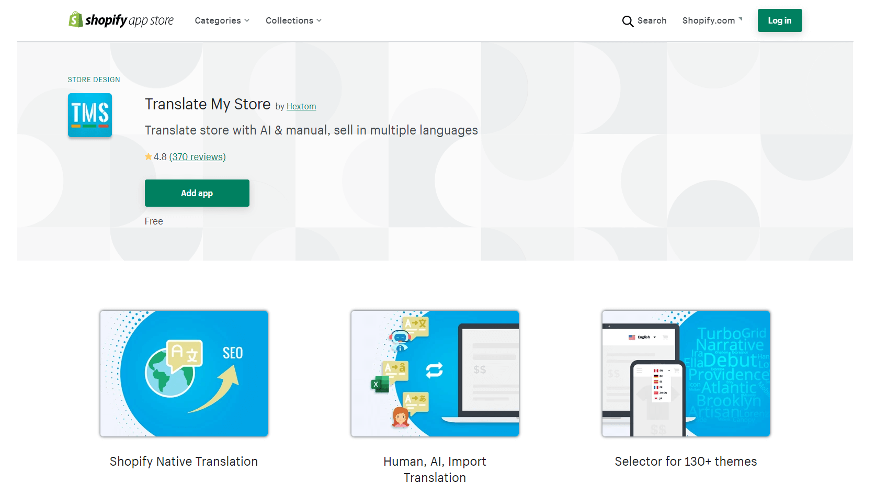
Task: Click the Free pricing label
Action: click(x=154, y=221)
